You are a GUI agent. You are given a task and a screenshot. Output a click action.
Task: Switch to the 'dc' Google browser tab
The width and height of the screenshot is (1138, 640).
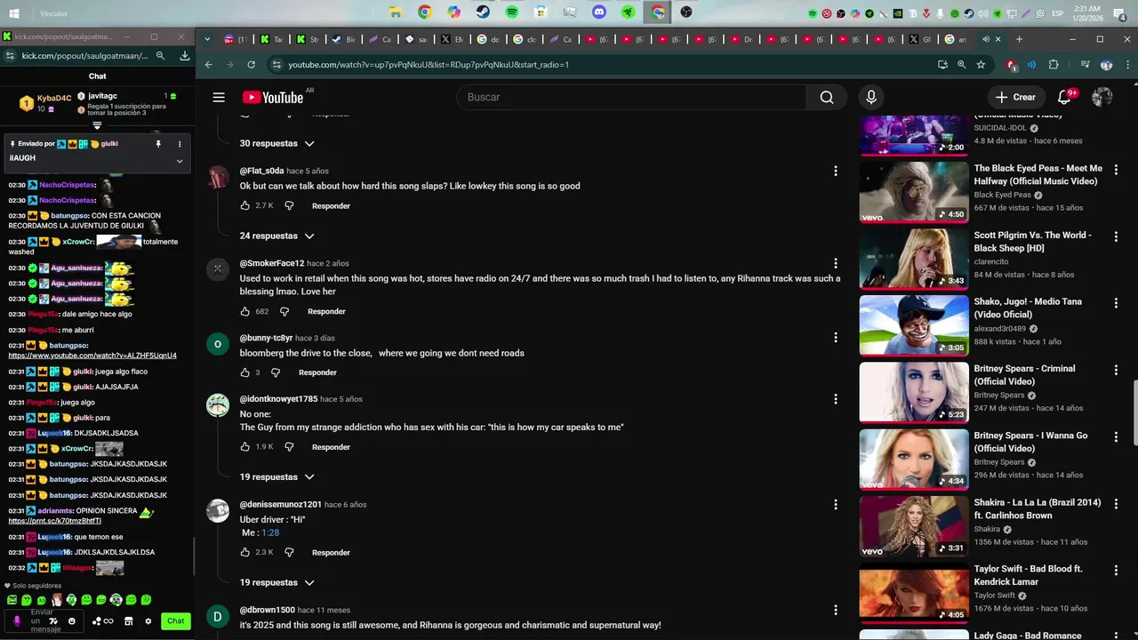[x=488, y=39]
